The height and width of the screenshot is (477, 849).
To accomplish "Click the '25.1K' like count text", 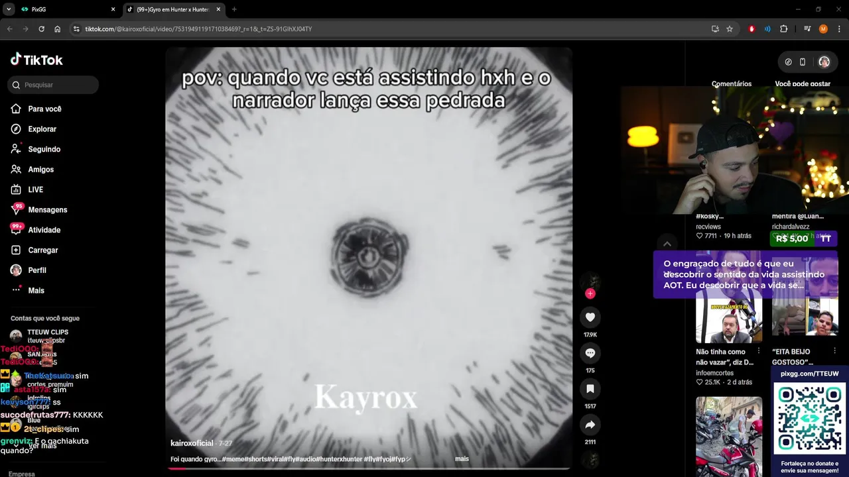I will [712, 382].
